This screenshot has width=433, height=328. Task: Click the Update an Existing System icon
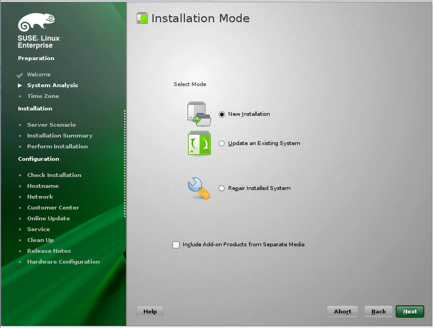tap(199, 143)
